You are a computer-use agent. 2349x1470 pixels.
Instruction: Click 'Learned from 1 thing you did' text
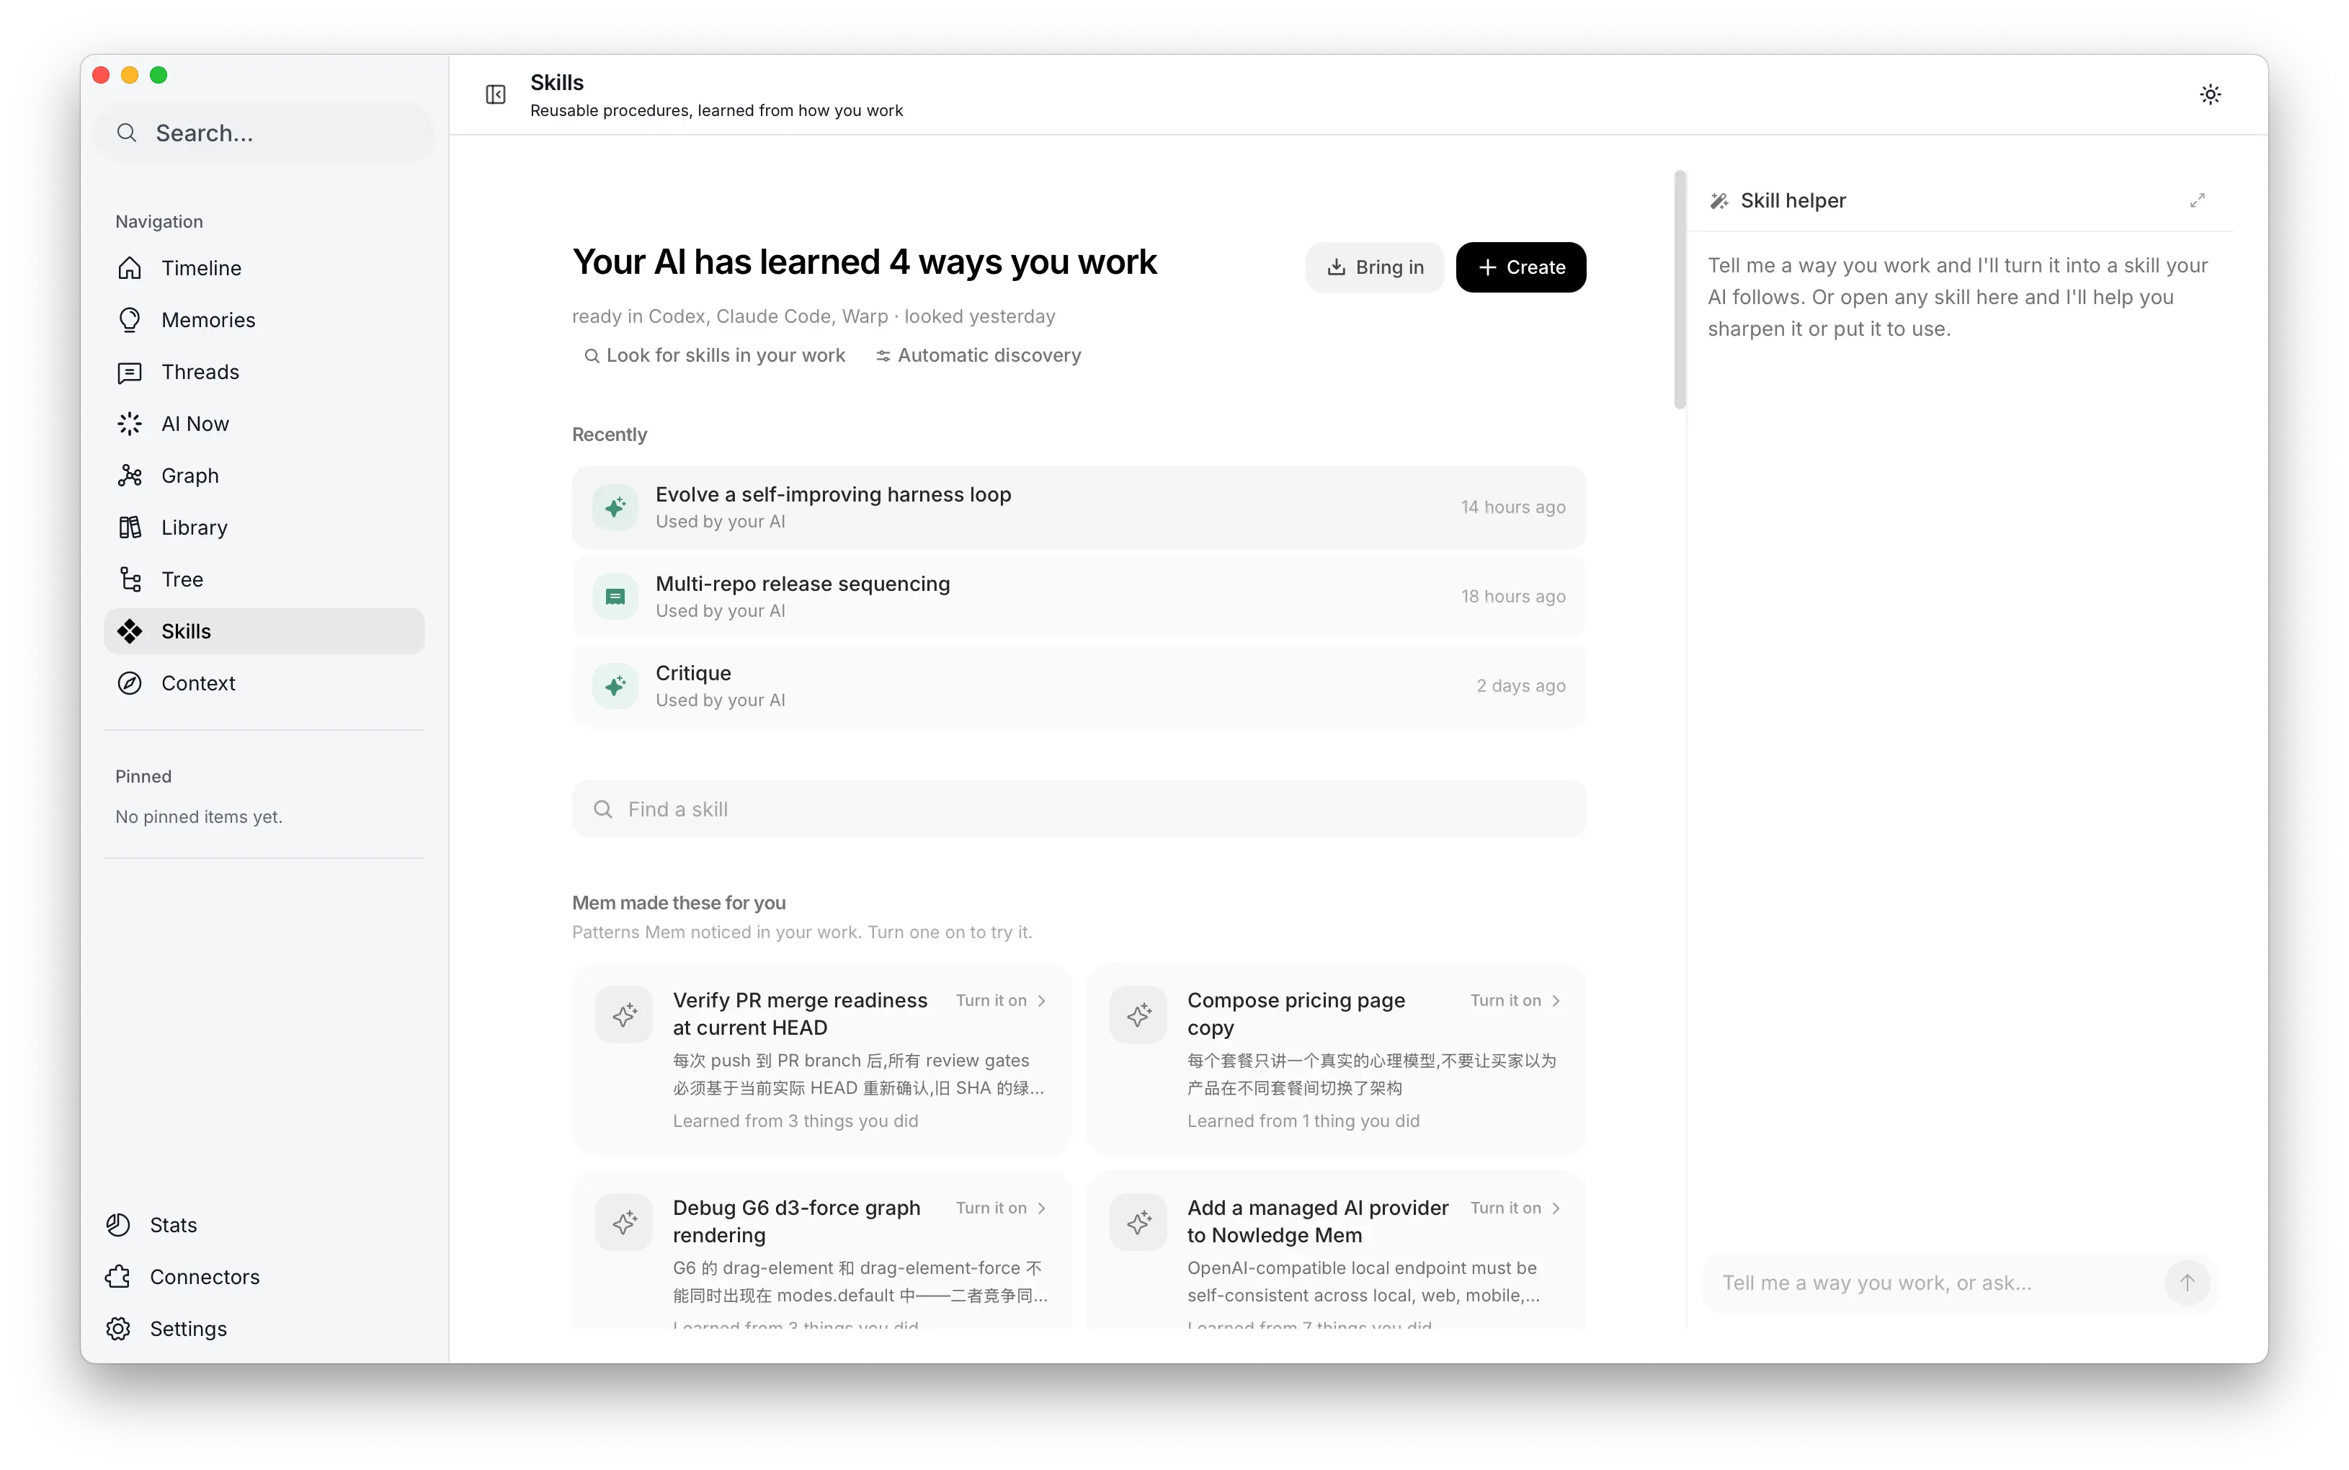(1302, 1121)
